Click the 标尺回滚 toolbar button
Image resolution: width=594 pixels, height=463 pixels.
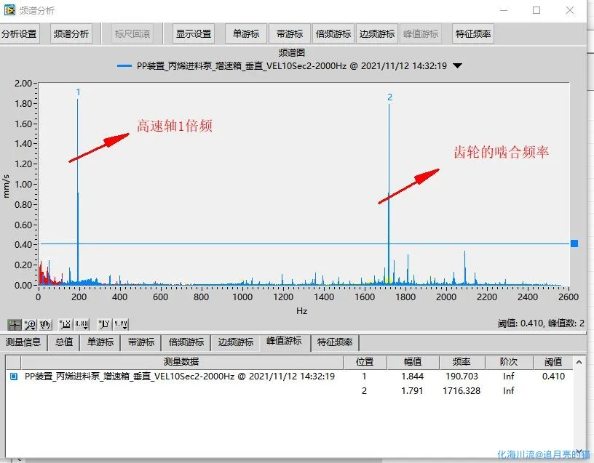(132, 34)
